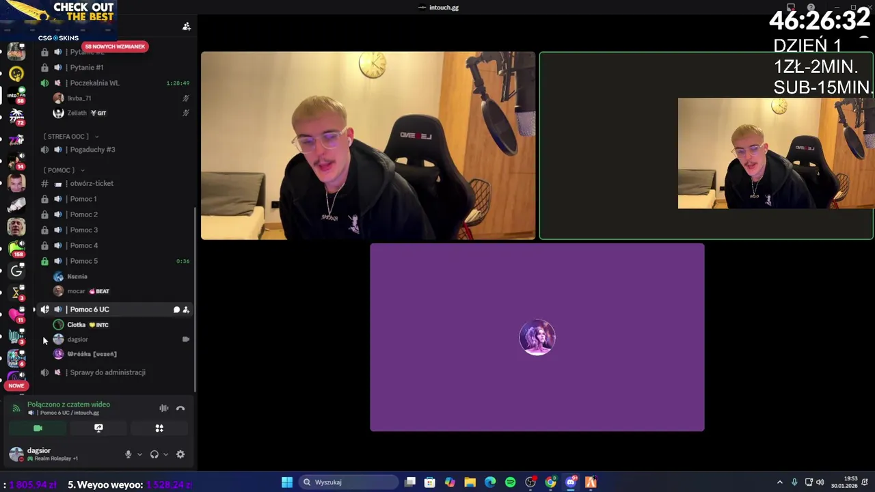
Task: Click the camera icon next to dagsior
Action: pyautogui.click(x=186, y=339)
